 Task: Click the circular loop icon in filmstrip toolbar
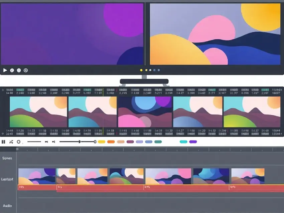(19, 142)
